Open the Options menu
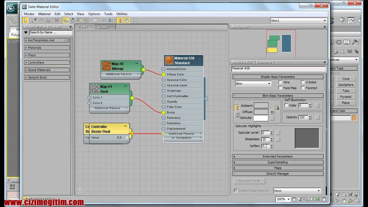 pyautogui.click(x=94, y=14)
